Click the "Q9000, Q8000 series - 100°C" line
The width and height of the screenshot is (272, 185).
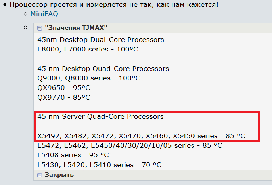[x=89, y=78]
